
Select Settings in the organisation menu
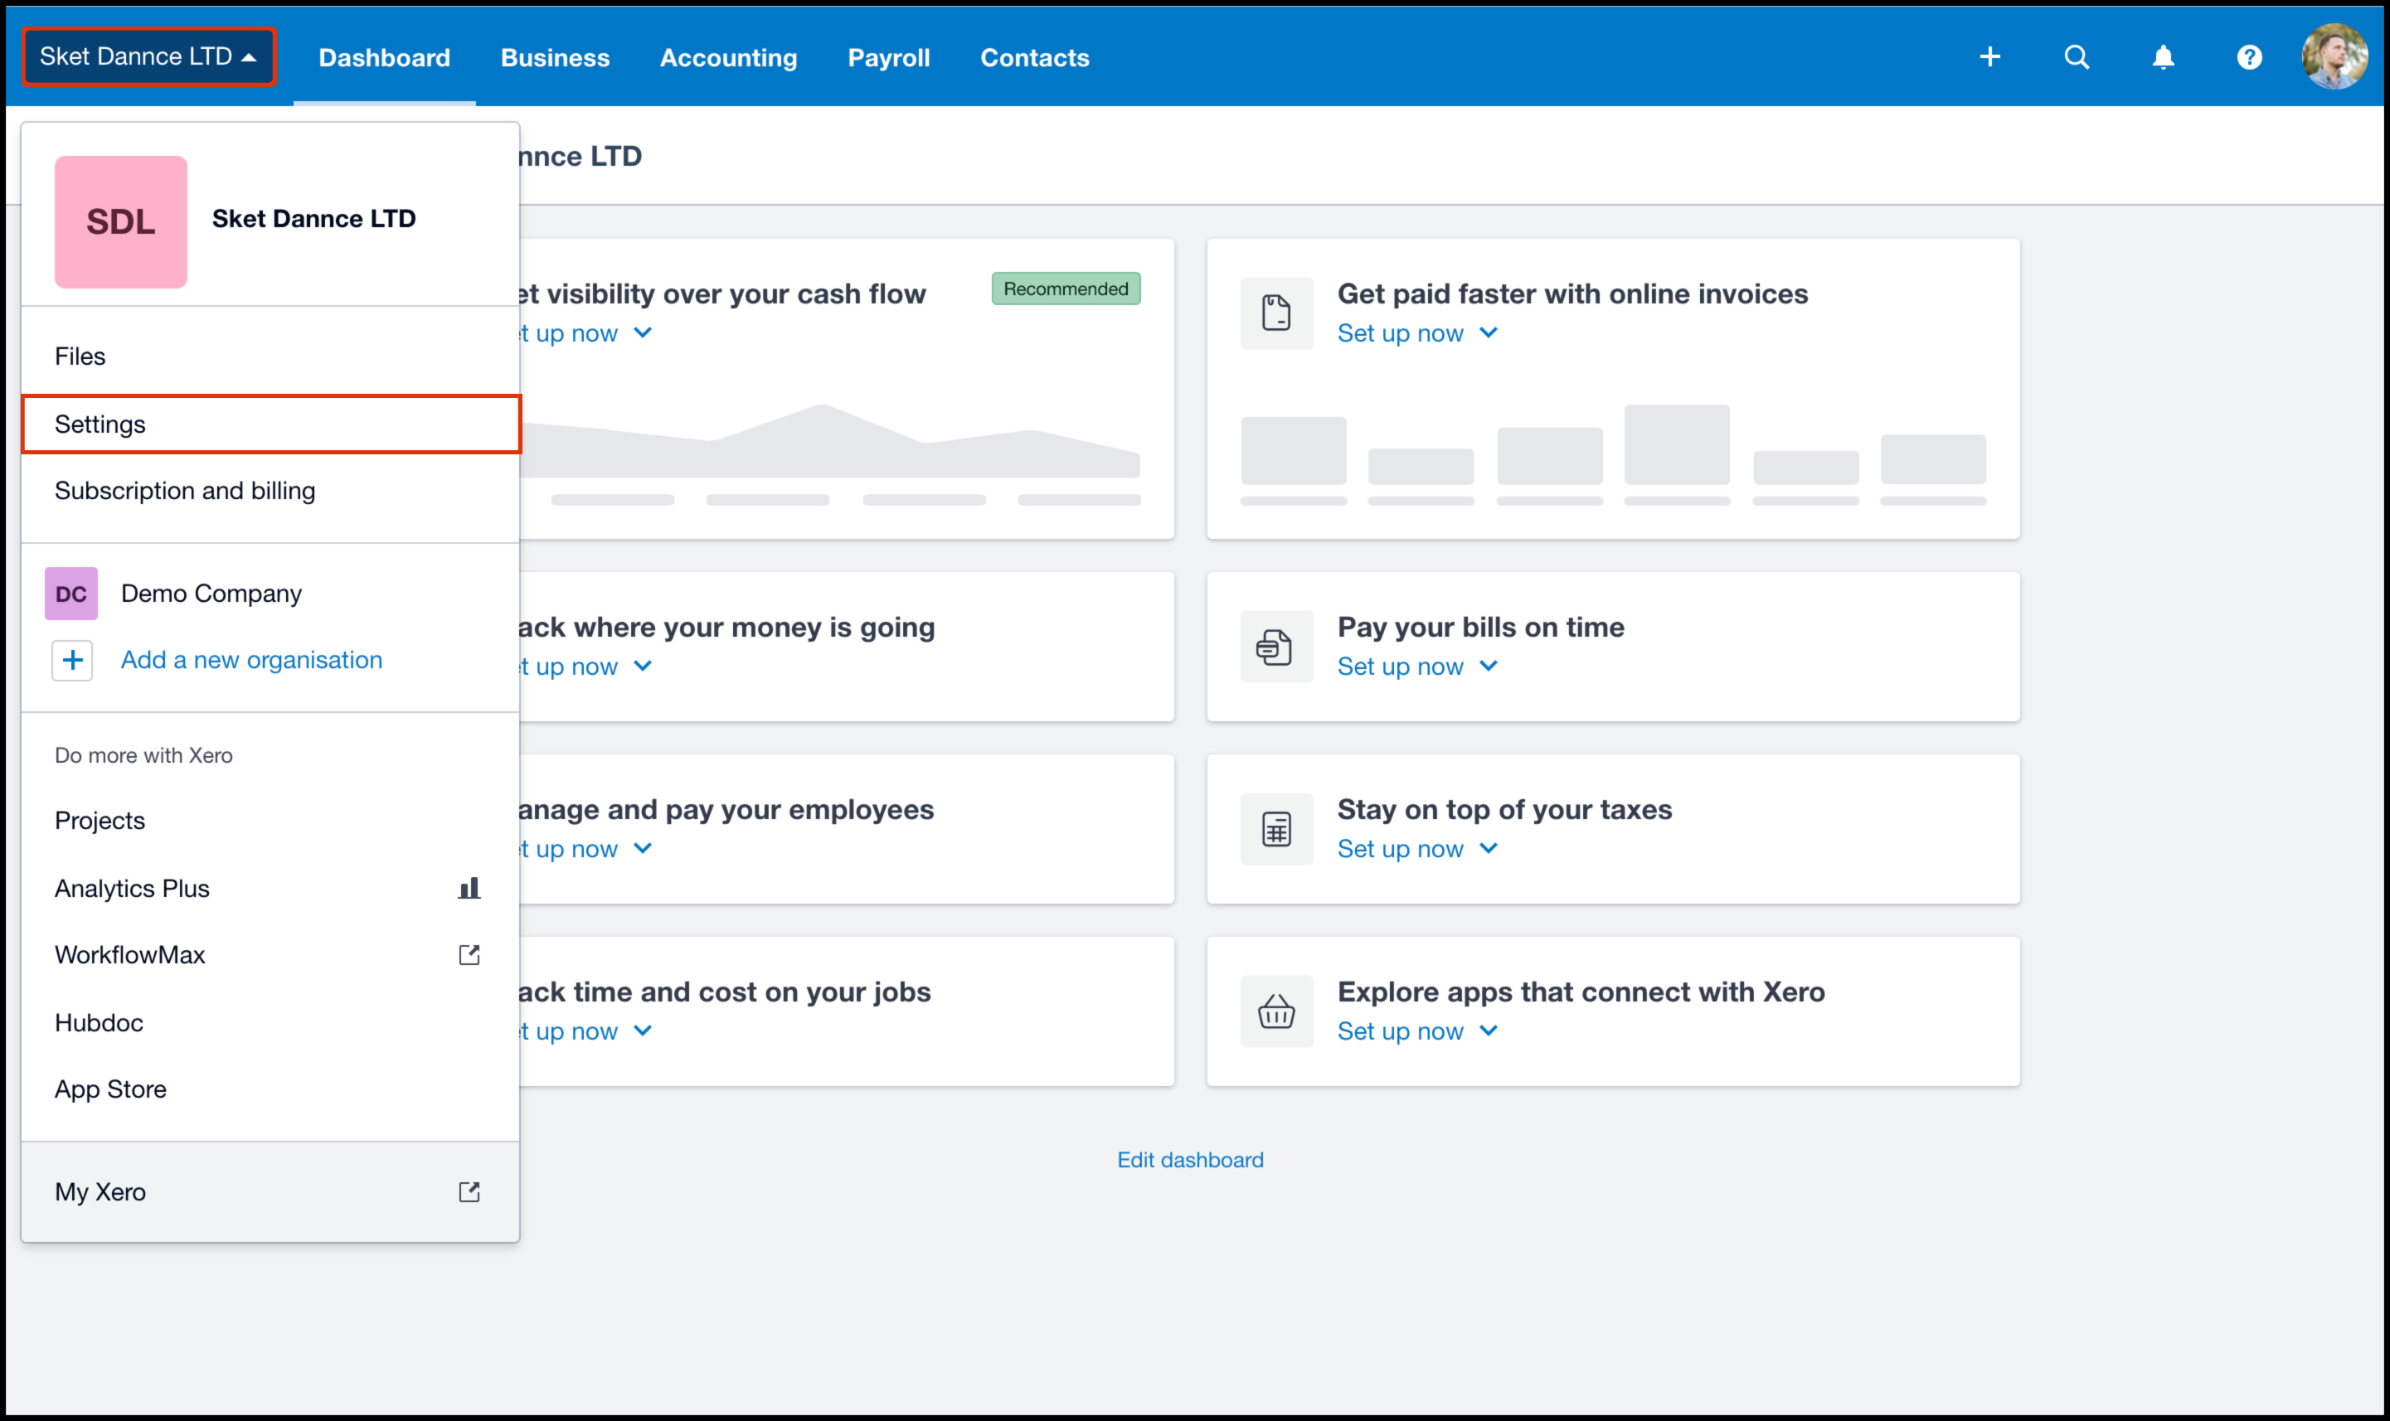pos(100,424)
